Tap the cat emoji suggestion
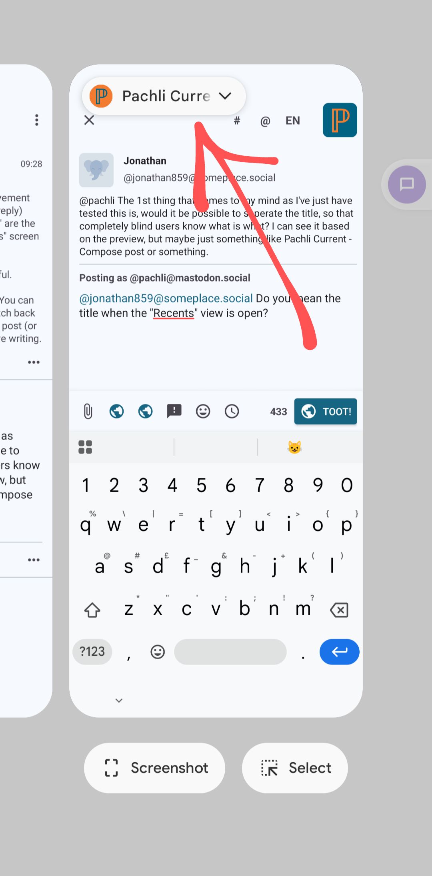Image resolution: width=432 pixels, height=876 pixels. click(294, 447)
